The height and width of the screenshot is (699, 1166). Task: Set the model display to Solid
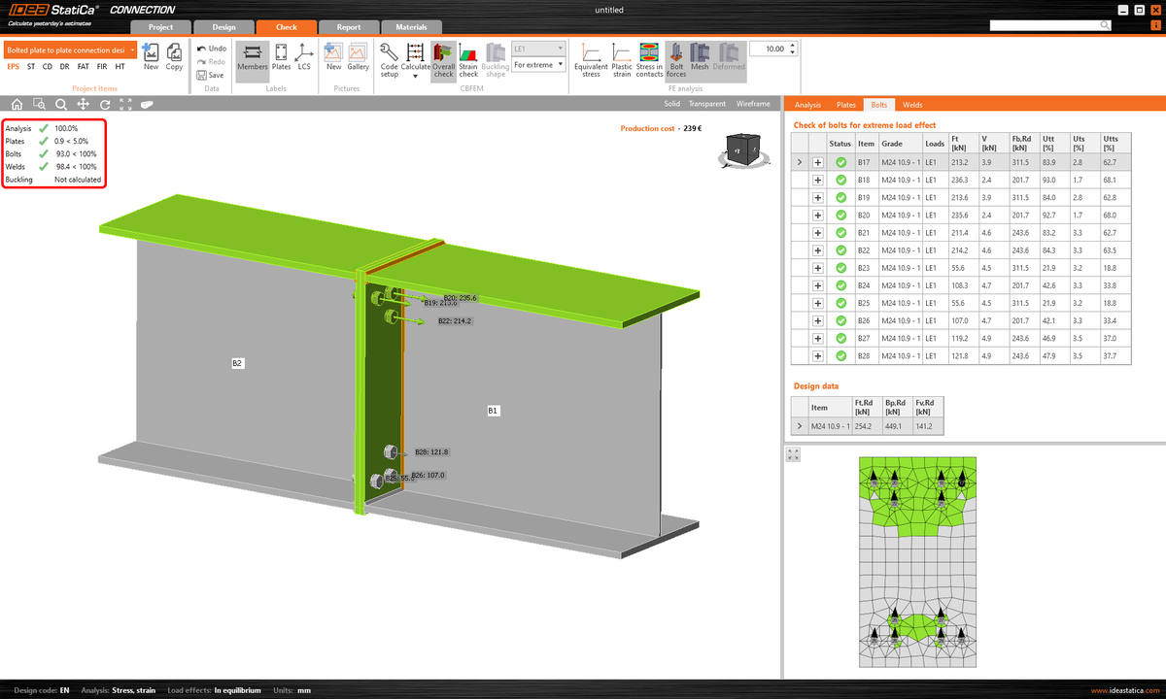tap(670, 103)
